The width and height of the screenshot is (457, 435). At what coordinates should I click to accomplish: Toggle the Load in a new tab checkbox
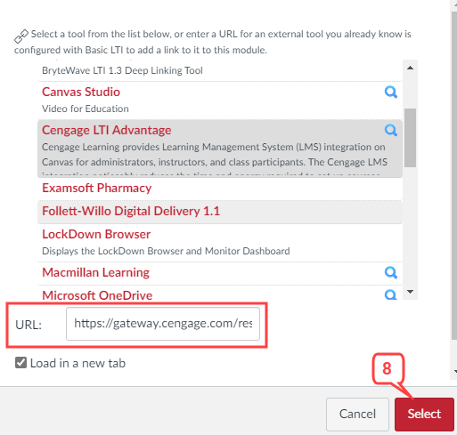click(20, 363)
